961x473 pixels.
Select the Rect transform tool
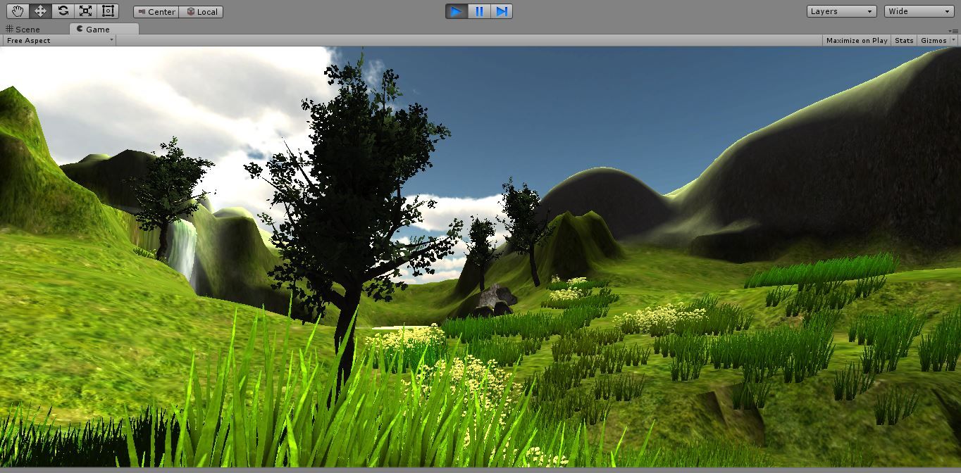pyautogui.click(x=108, y=11)
